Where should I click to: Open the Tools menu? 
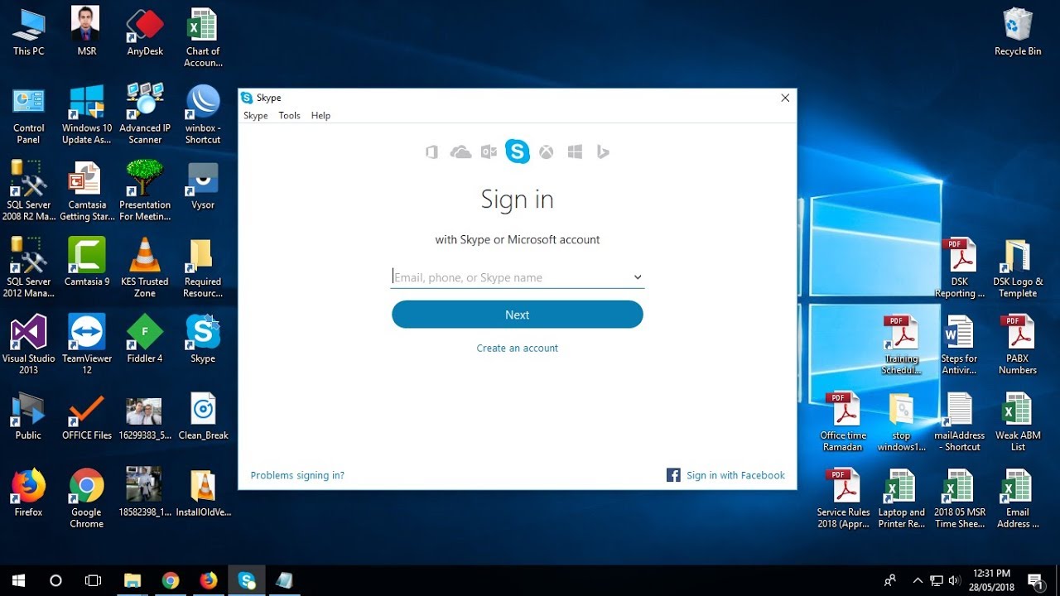289,116
